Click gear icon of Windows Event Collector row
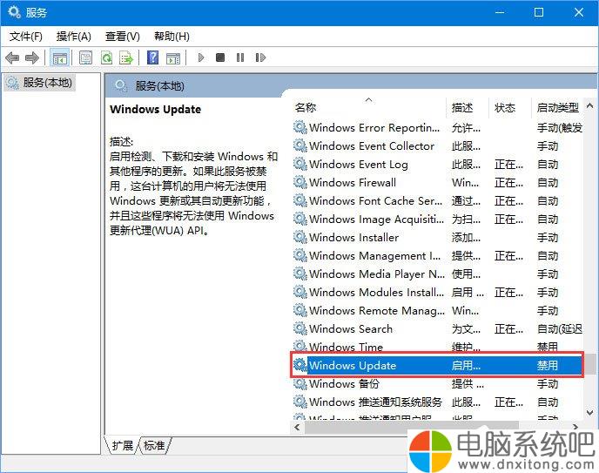 point(300,145)
